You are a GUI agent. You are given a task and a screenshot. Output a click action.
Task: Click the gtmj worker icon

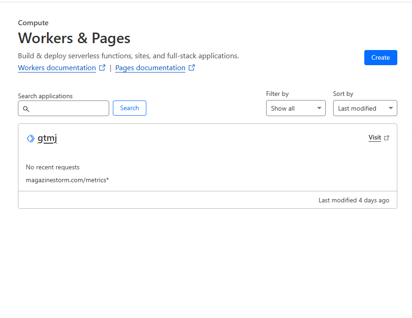31,139
